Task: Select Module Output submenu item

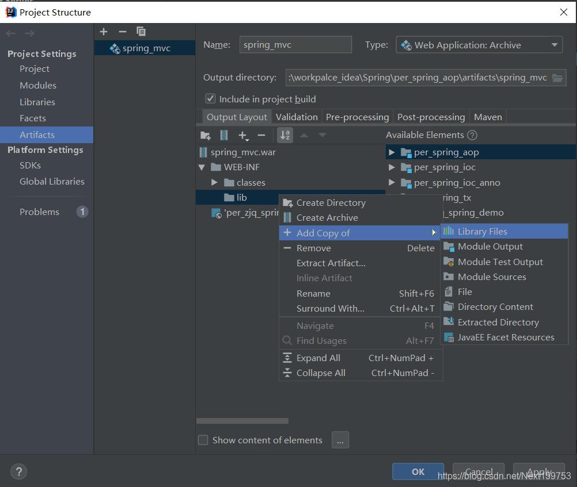Action: [x=504, y=246]
